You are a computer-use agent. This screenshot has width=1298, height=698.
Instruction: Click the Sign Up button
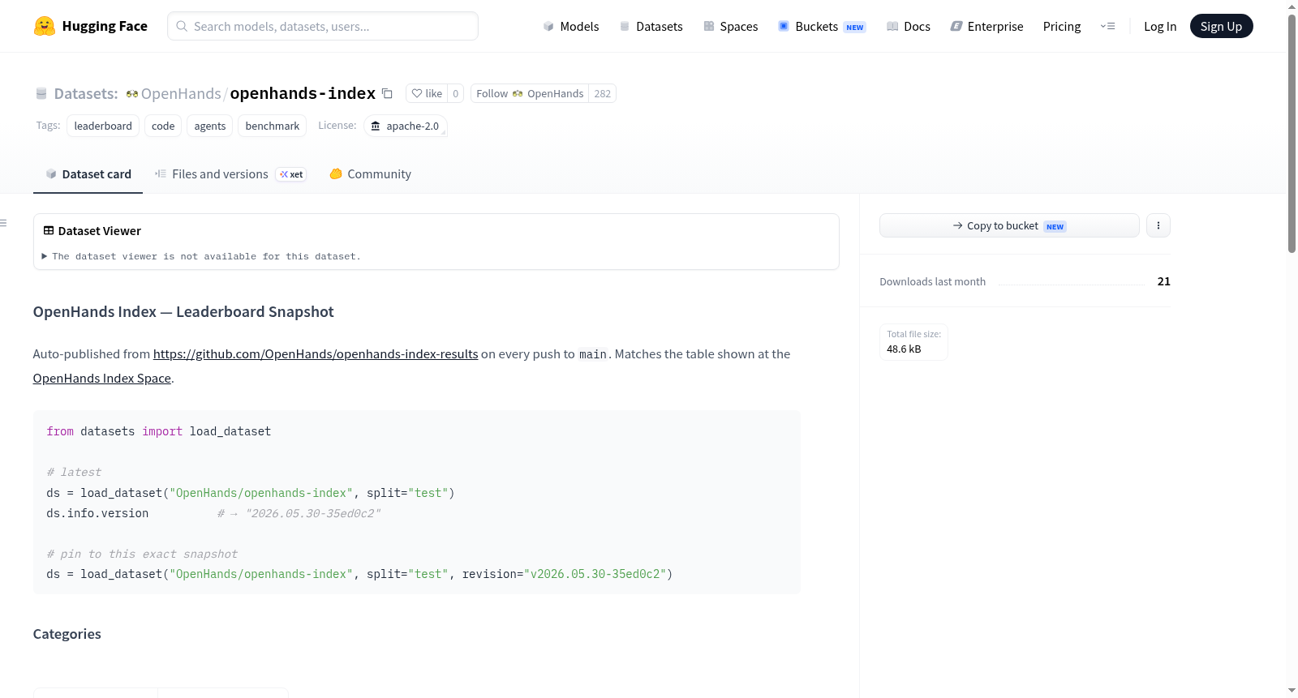click(x=1221, y=26)
